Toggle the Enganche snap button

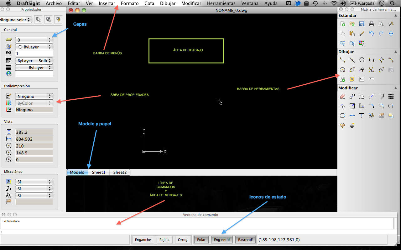point(143,240)
